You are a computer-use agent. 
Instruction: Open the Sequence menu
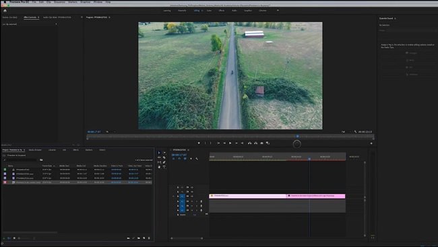click(59, 2)
